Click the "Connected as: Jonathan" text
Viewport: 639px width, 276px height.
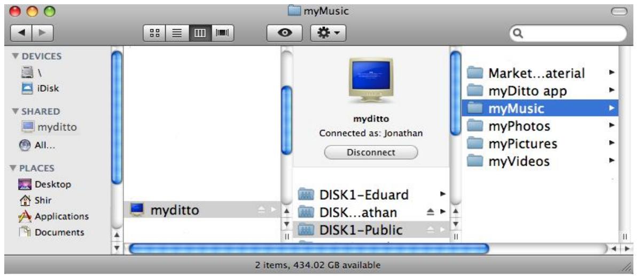(371, 133)
